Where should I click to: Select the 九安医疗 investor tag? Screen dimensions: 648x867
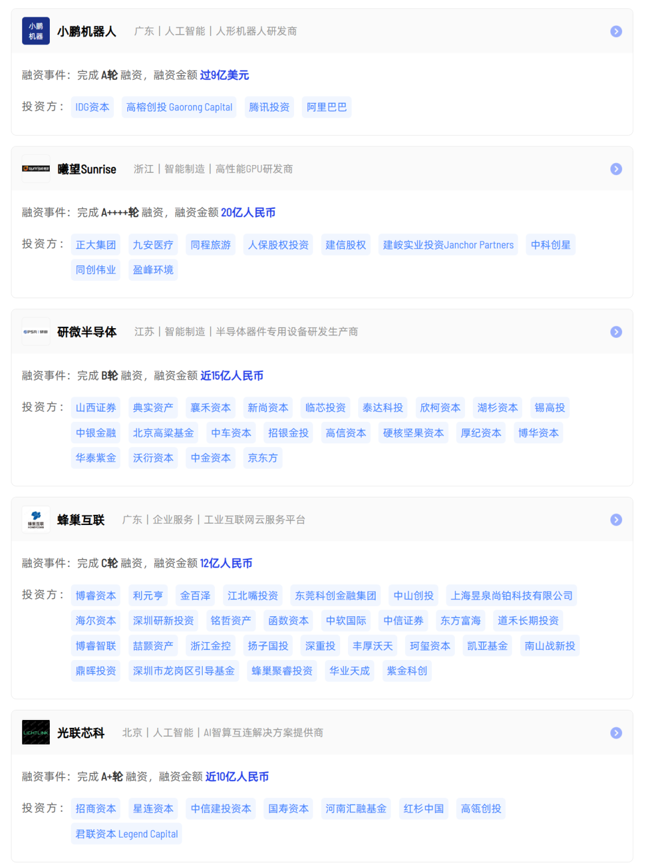click(x=153, y=245)
